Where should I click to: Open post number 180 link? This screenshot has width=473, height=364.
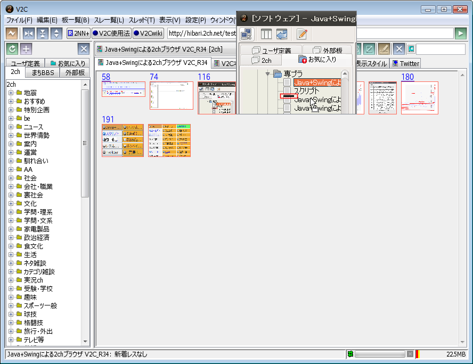[407, 77]
